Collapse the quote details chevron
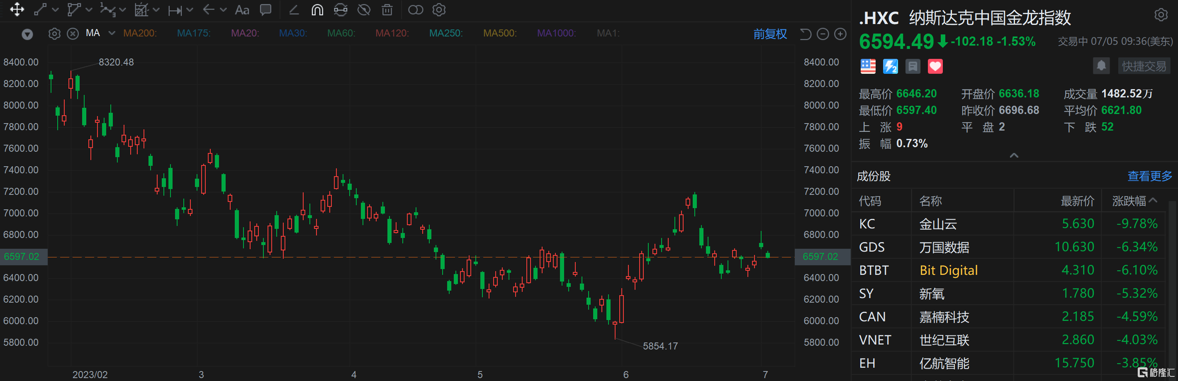The height and width of the screenshot is (381, 1178). [x=1014, y=155]
